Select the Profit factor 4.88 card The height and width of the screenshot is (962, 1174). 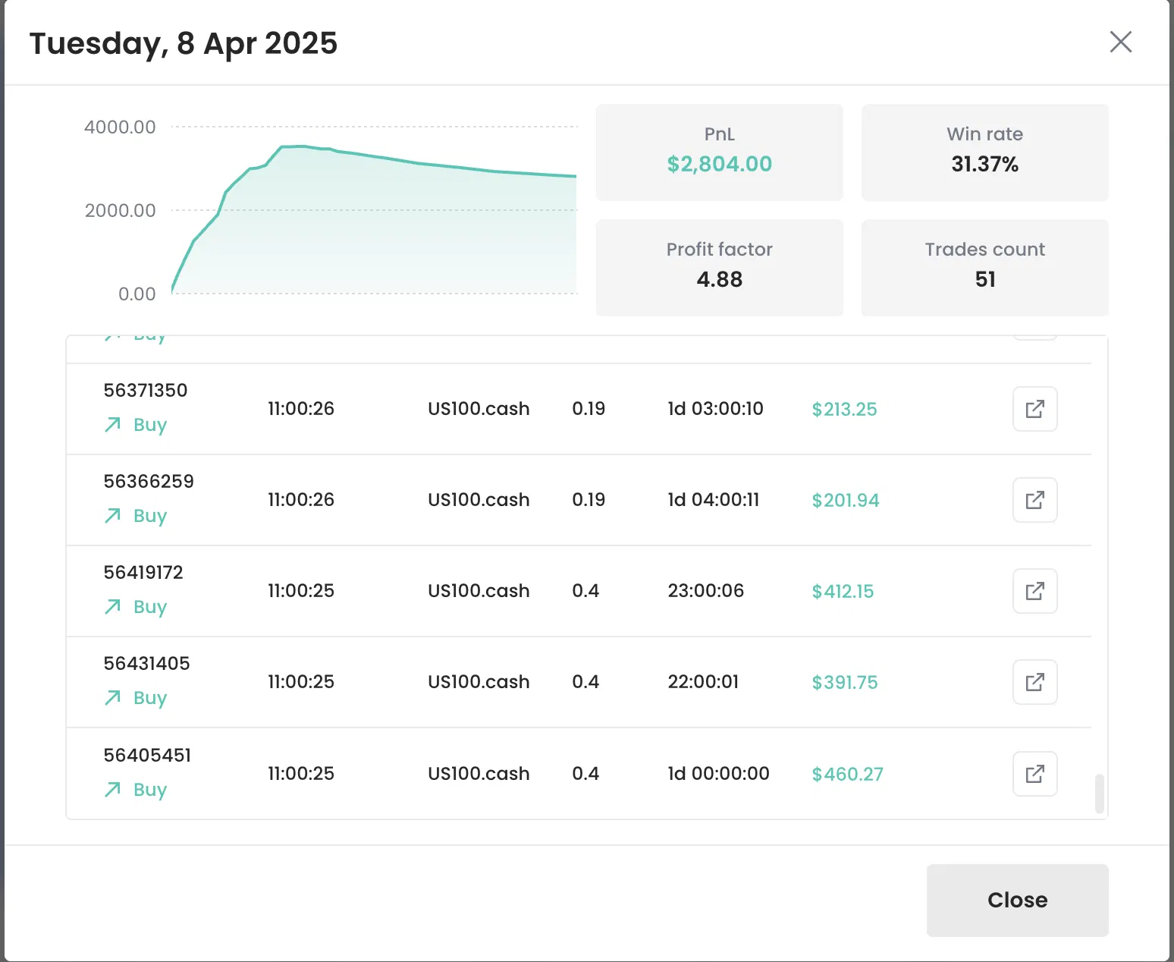[x=719, y=268]
